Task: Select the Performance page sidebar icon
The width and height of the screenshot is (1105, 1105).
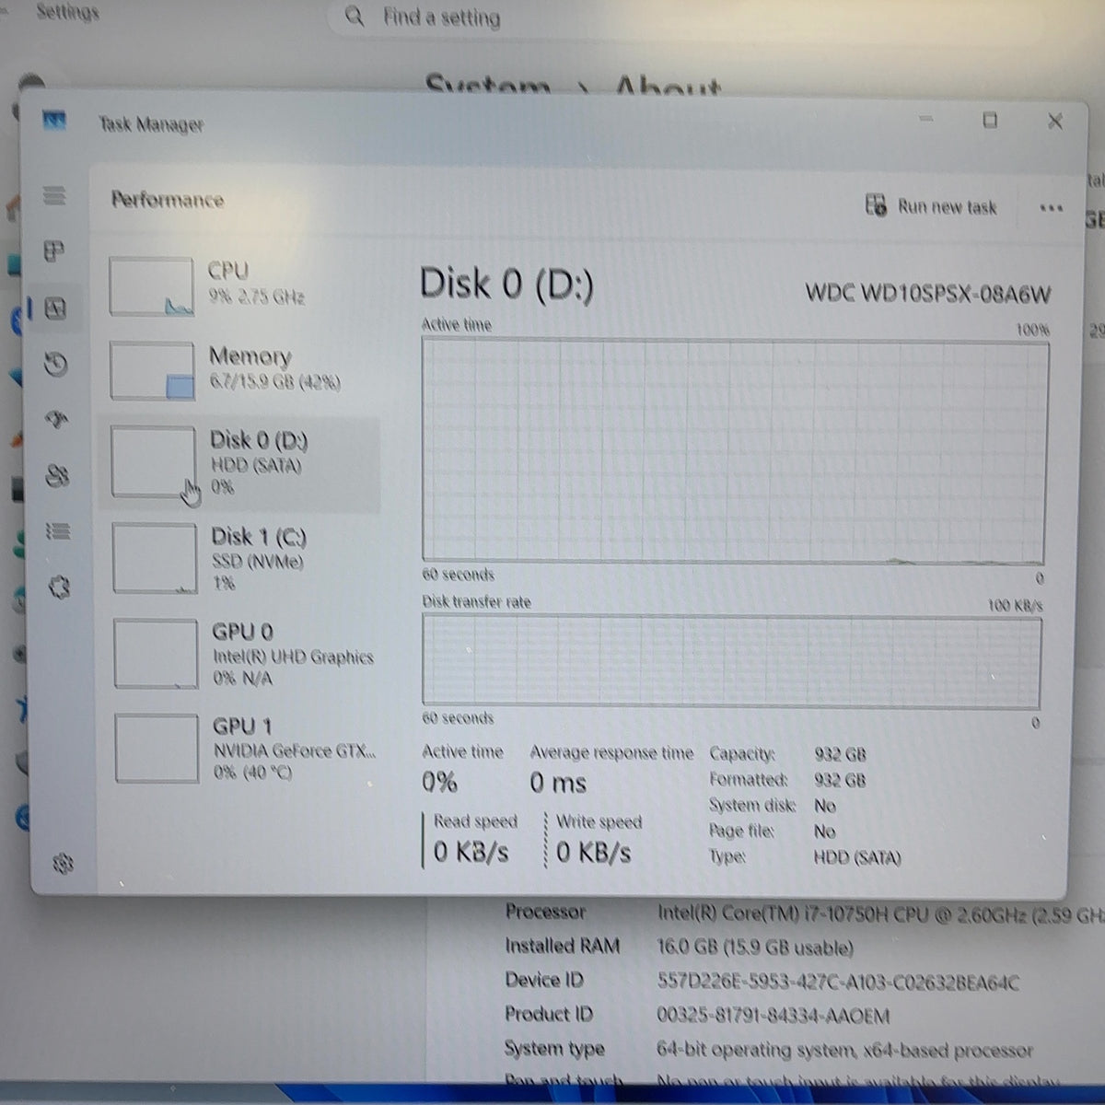Action: coord(55,308)
